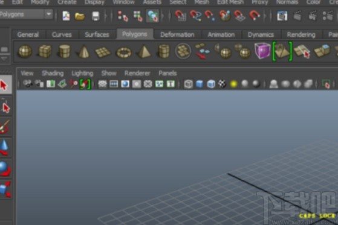
Task: Click the green-bracketed pyramid extract shelf icon
Action: [282, 51]
